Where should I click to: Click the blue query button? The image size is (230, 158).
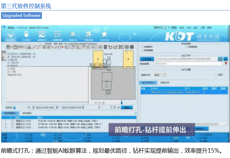127,107
